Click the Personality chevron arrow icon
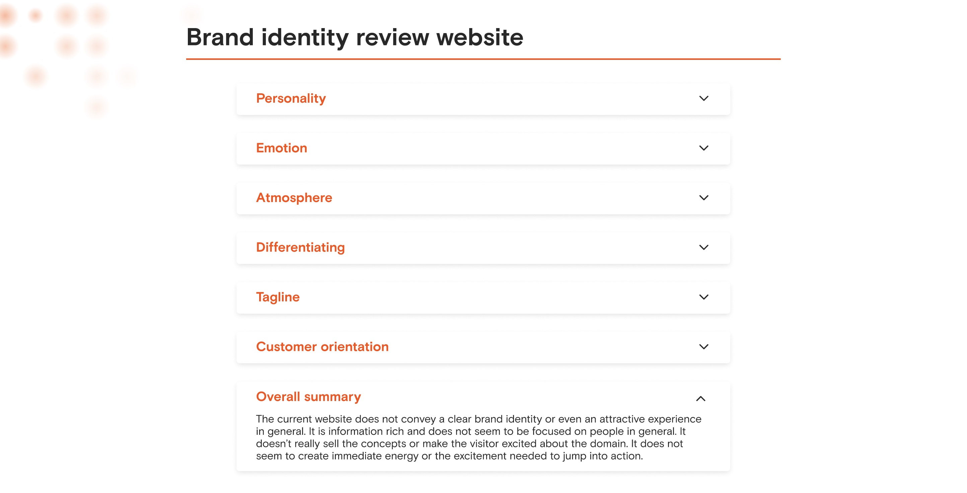 [x=704, y=98]
